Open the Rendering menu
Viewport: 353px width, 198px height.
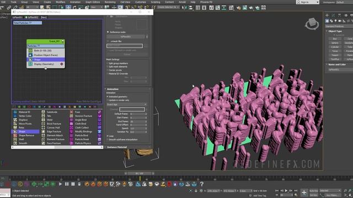(x=110, y=2)
